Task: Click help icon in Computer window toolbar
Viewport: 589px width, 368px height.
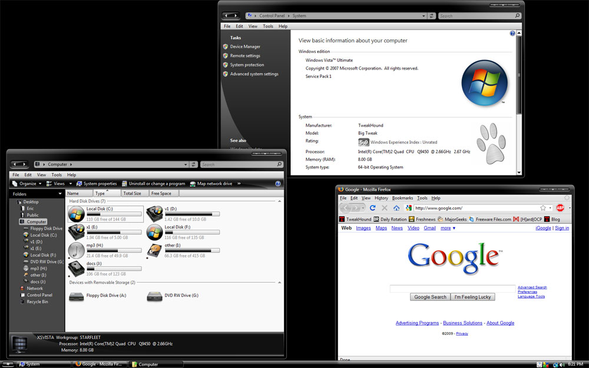Action: tap(278, 184)
